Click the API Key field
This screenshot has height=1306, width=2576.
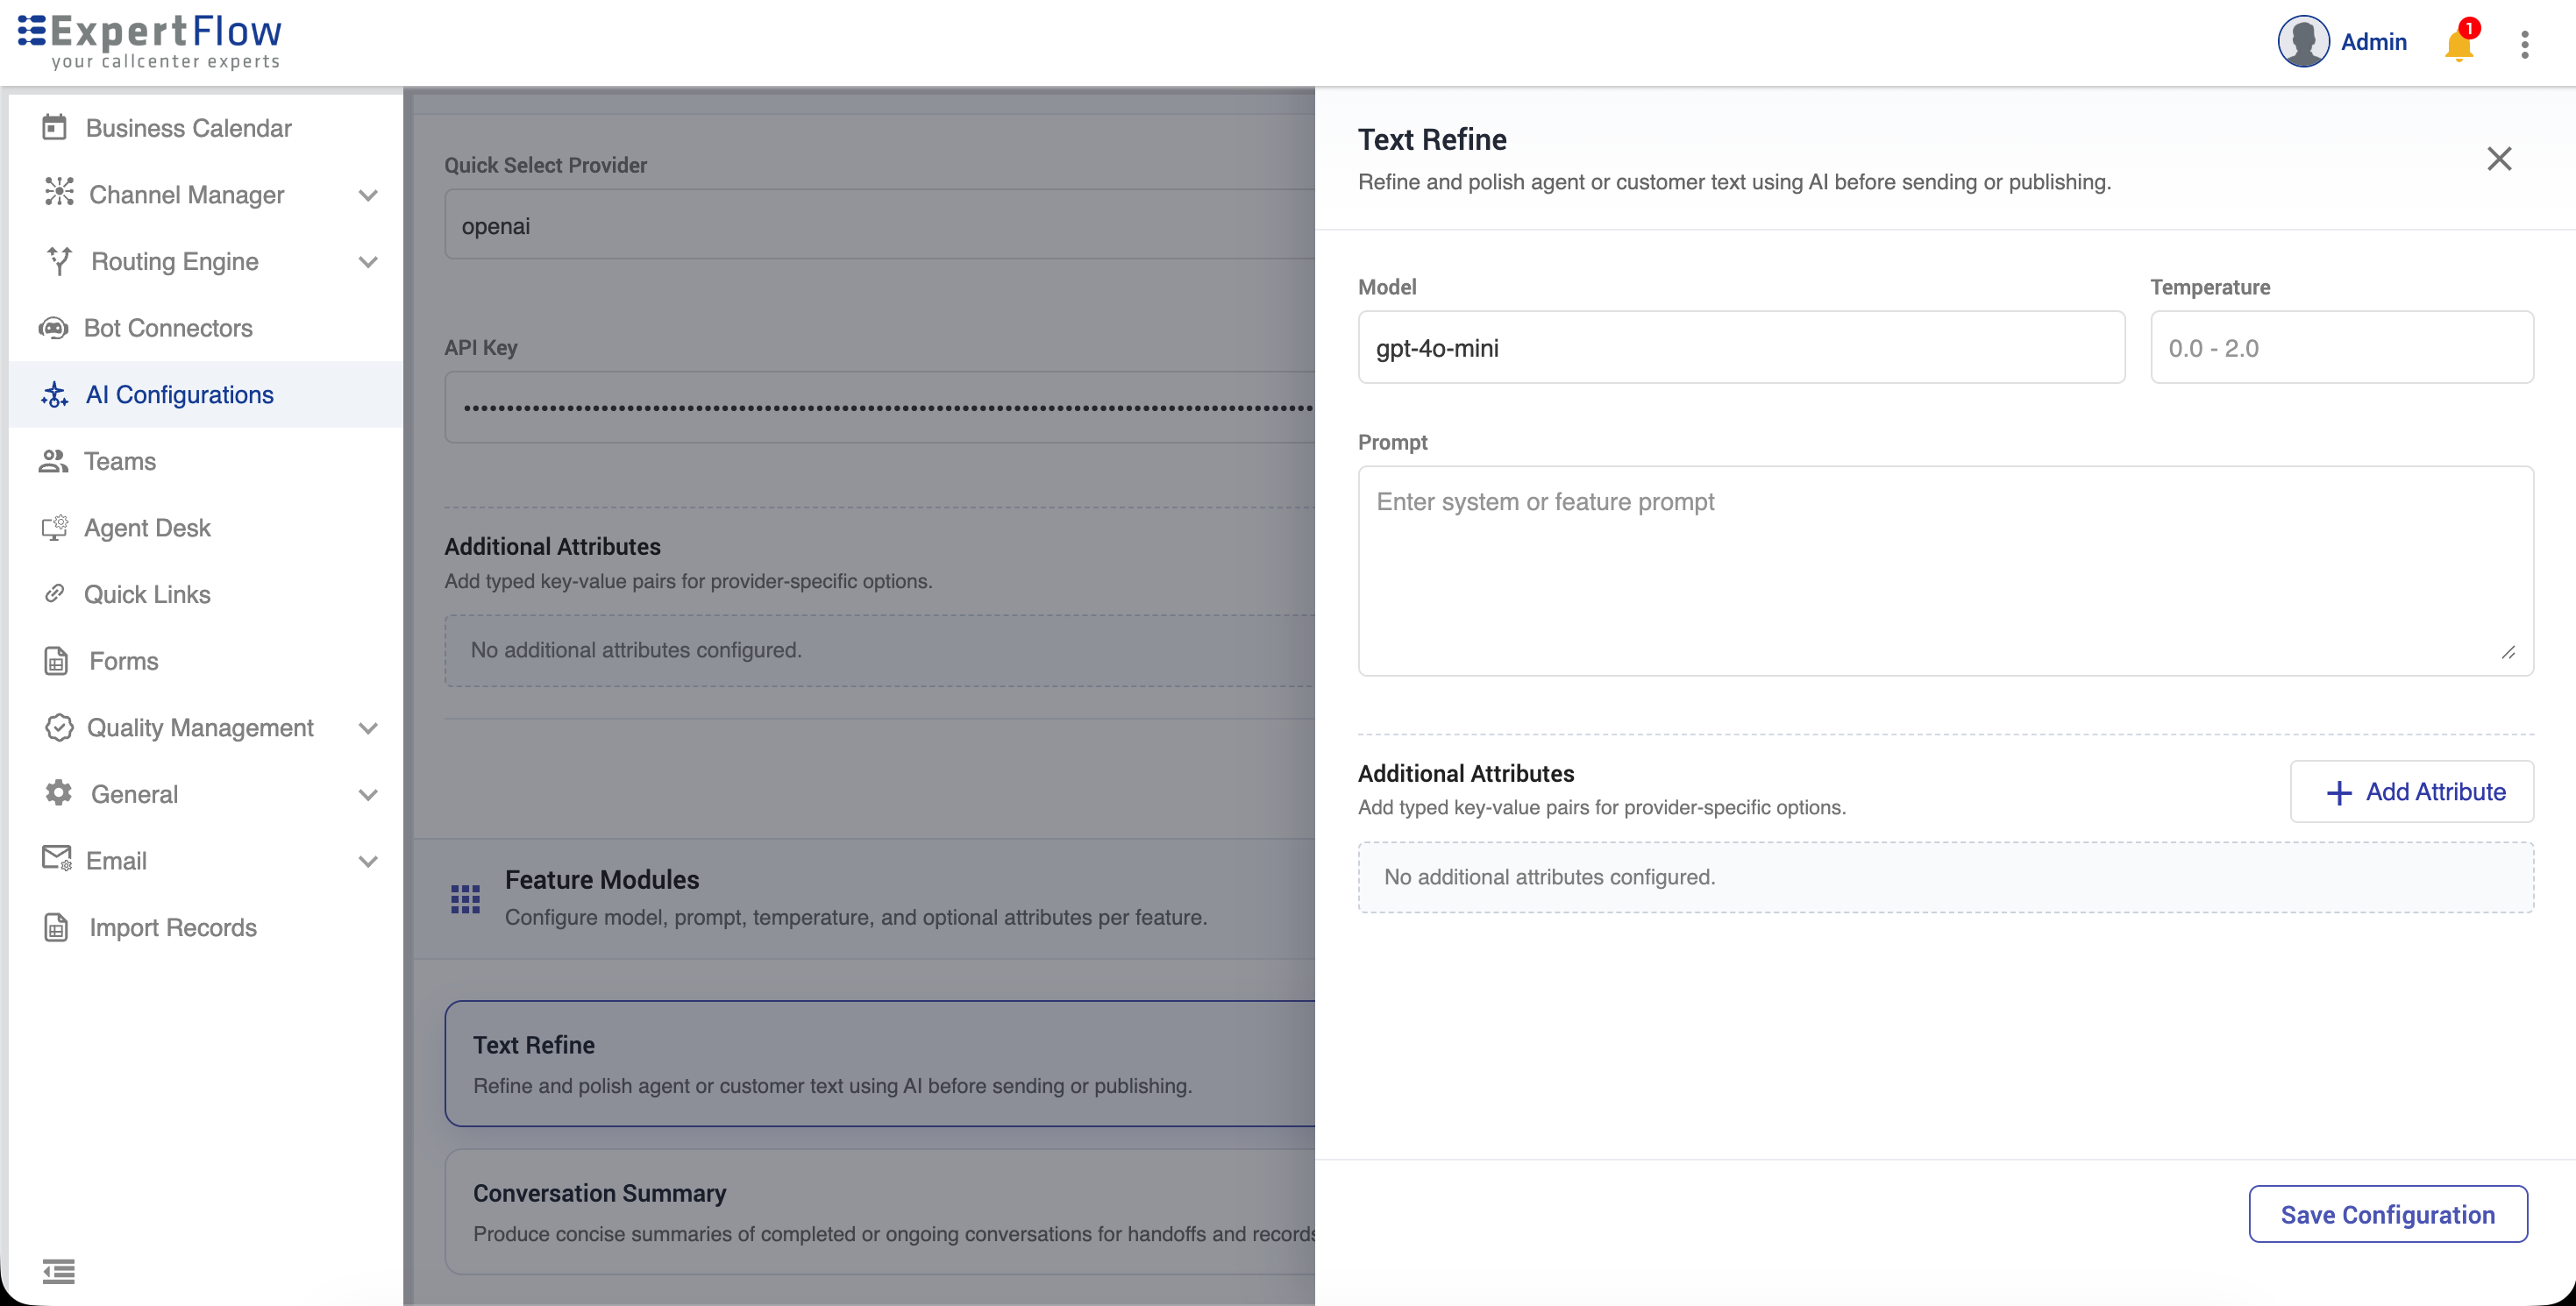[879, 407]
